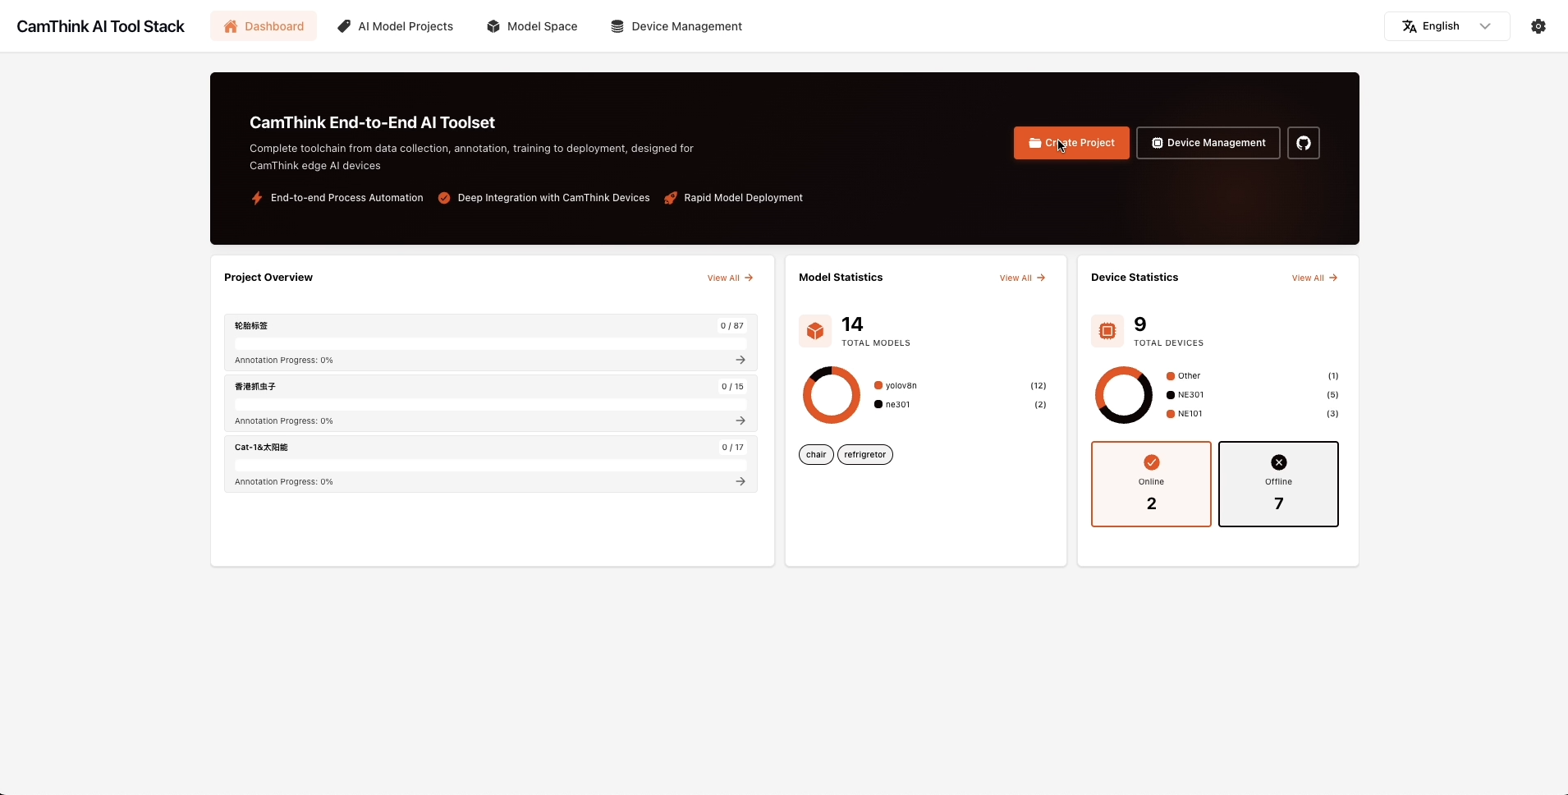Click arrow icon for Cat-1&太阳能 project

click(740, 481)
